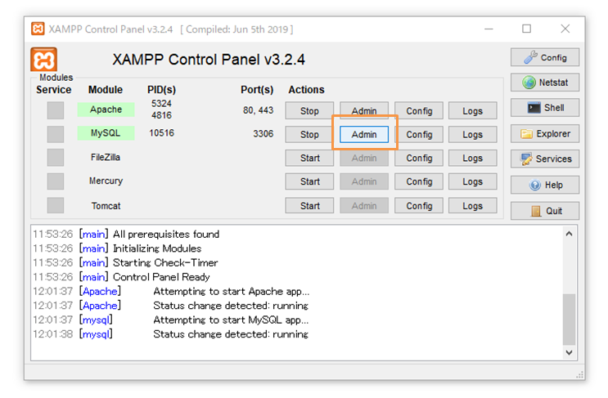
Task: Click the log scrollbar thumb
Action: pyautogui.click(x=569, y=320)
